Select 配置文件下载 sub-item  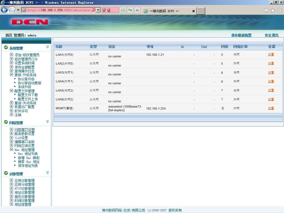coord(28,95)
